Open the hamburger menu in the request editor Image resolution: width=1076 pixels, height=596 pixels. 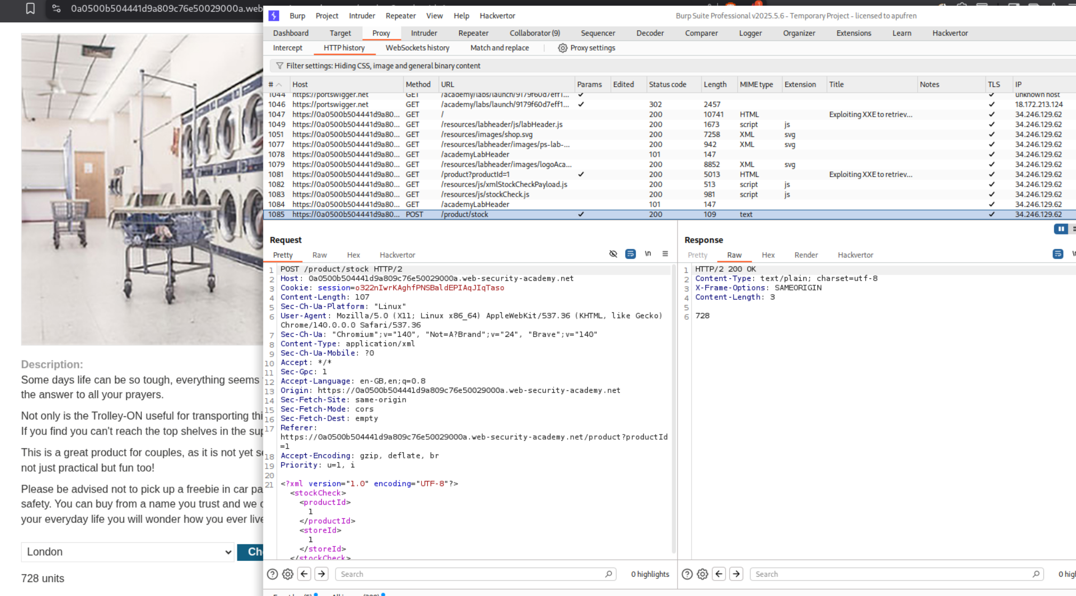coord(665,254)
